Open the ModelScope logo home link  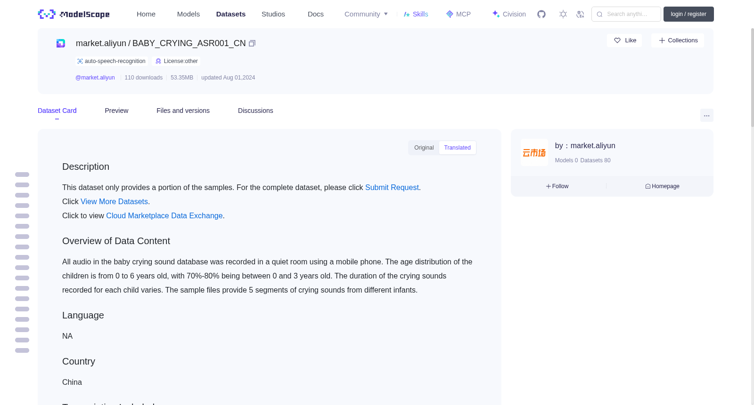click(x=74, y=14)
